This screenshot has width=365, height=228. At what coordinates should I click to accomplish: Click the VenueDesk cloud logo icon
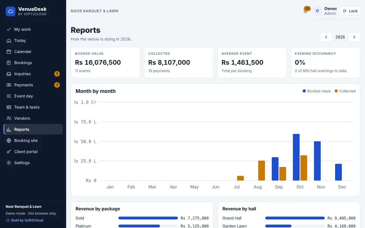coord(11,11)
